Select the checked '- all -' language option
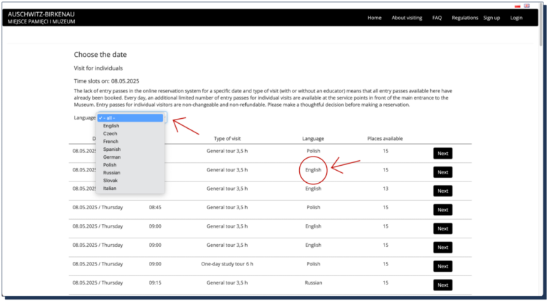Image resolution: width=547 pixels, height=301 pixels. pyautogui.click(x=131, y=117)
